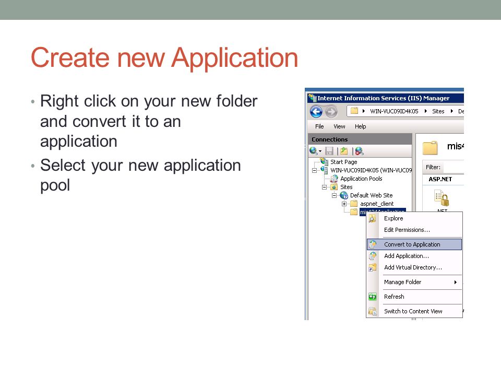This screenshot has width=501, height=376.
Task: Select Convert to Application menu entry
Action: (x=414, y=244)
